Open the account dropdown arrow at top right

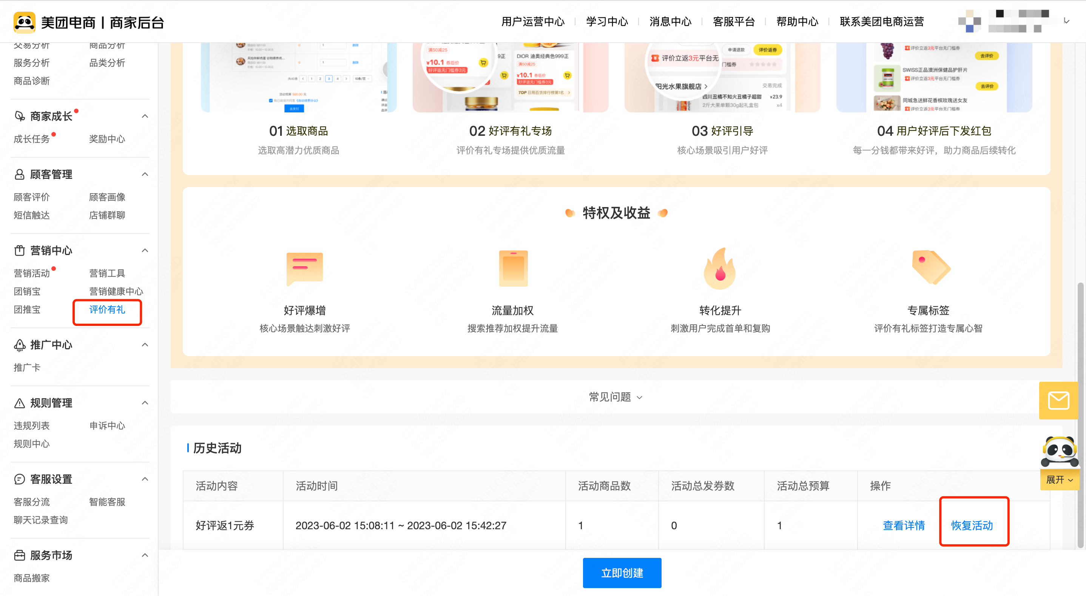(1066, 21)
